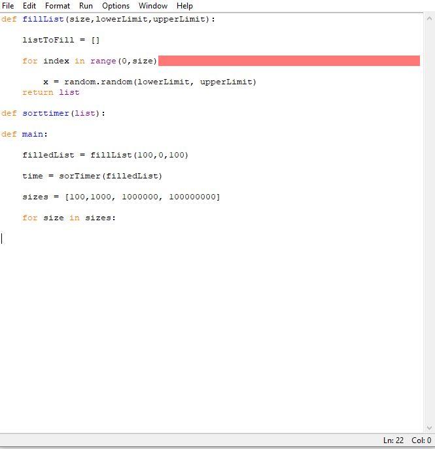Open the Help menu

(x=184, y=6)
